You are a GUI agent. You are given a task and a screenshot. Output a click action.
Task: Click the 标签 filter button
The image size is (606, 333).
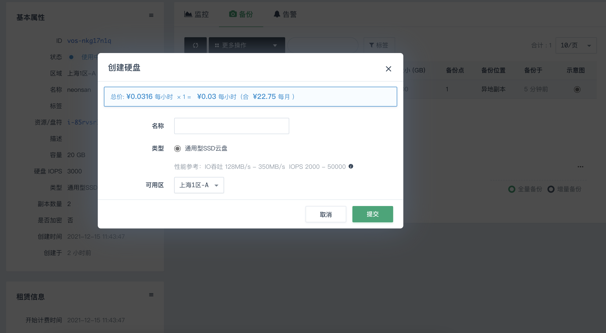pos(379,45)
